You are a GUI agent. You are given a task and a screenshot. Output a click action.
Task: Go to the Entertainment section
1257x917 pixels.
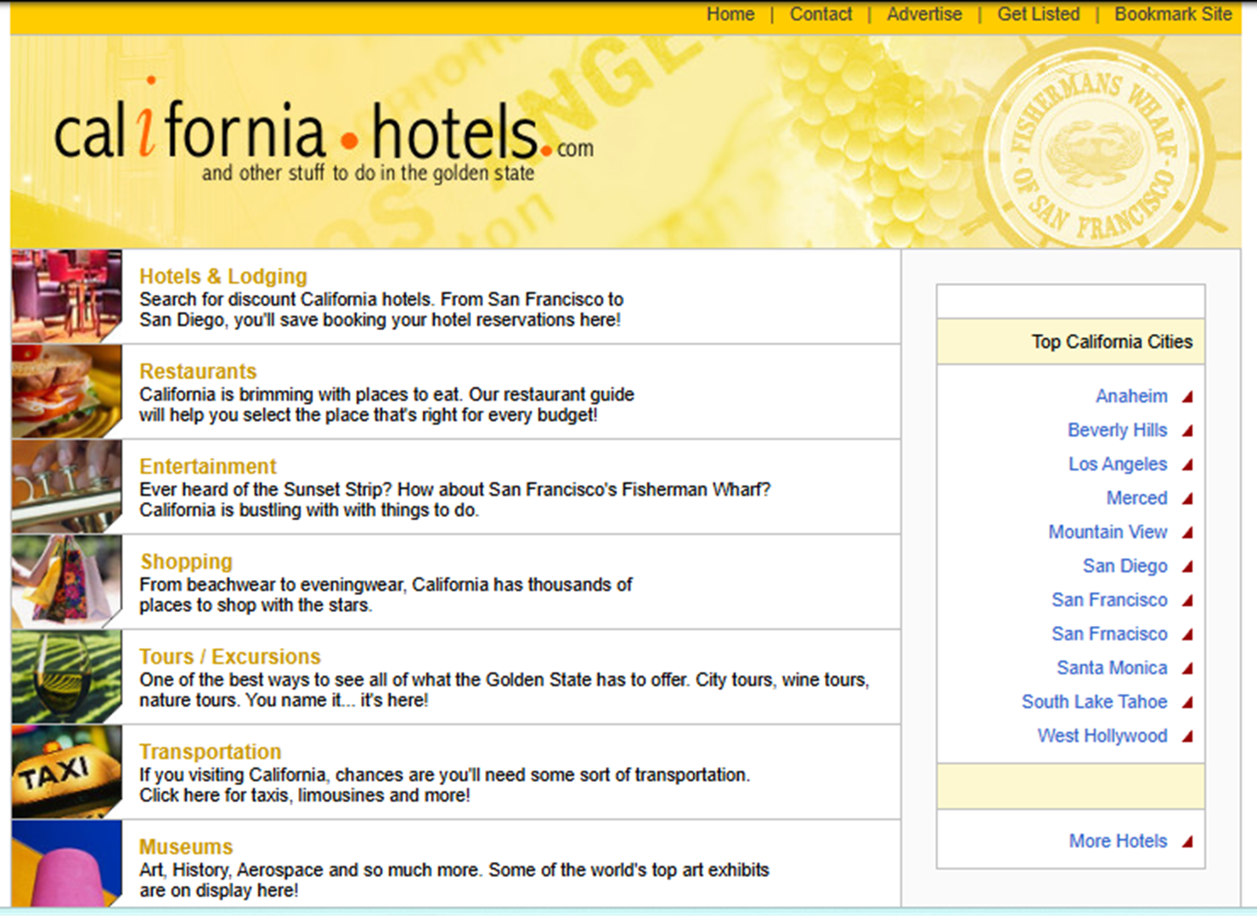coord(208,467)
